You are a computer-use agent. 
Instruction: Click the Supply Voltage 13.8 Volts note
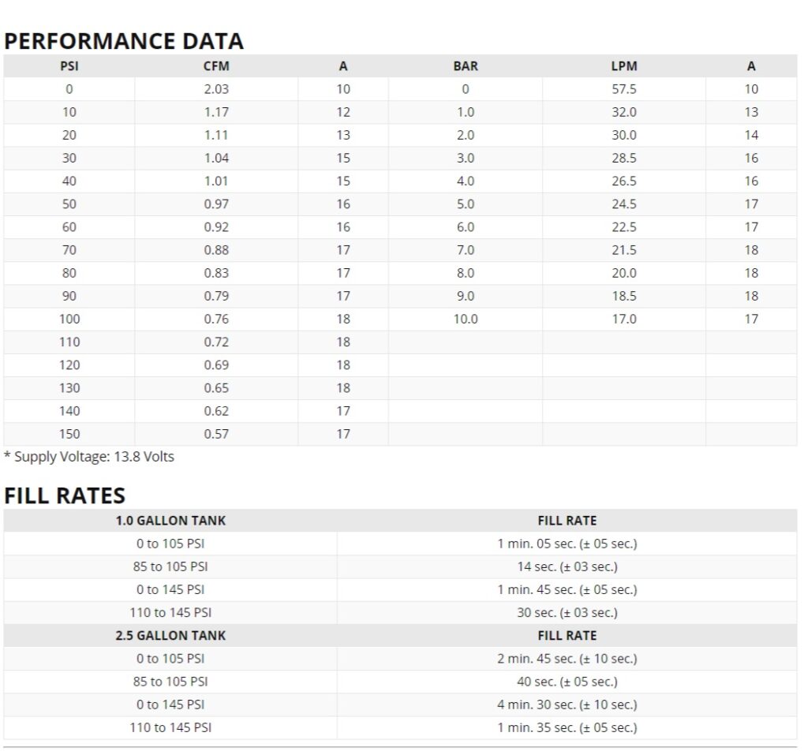89,457
